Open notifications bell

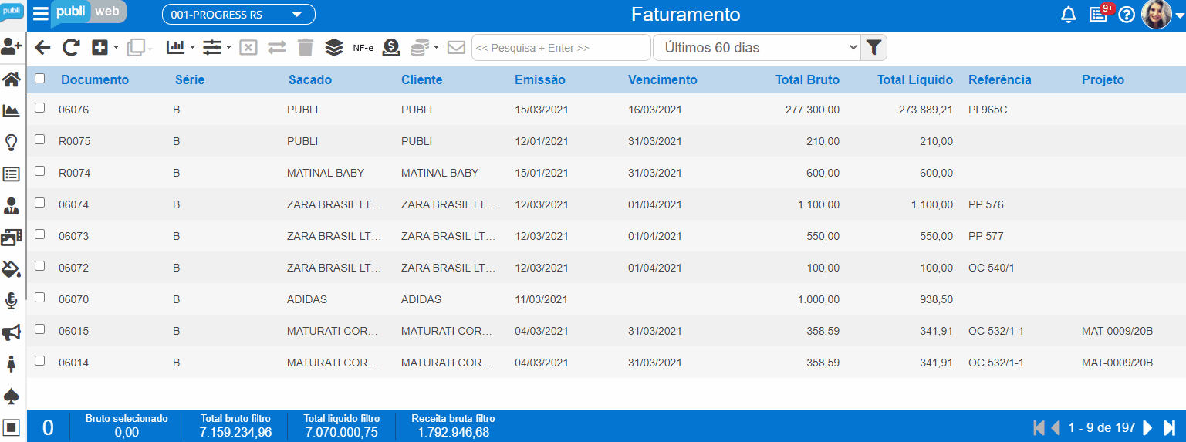[1069, 15]
